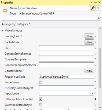Open Arrange by: Category dropdown
Image resolution: width=102 pixels, height=110 pixels.
point(16,24)
